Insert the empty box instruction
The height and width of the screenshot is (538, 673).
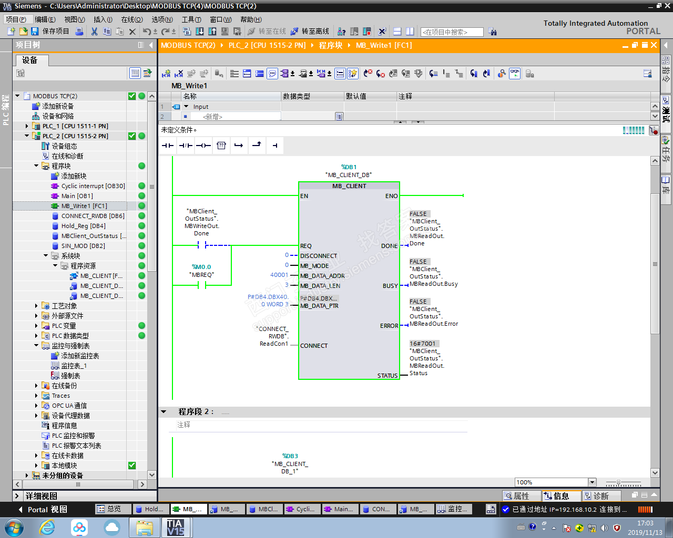click(x=221, y=146)
